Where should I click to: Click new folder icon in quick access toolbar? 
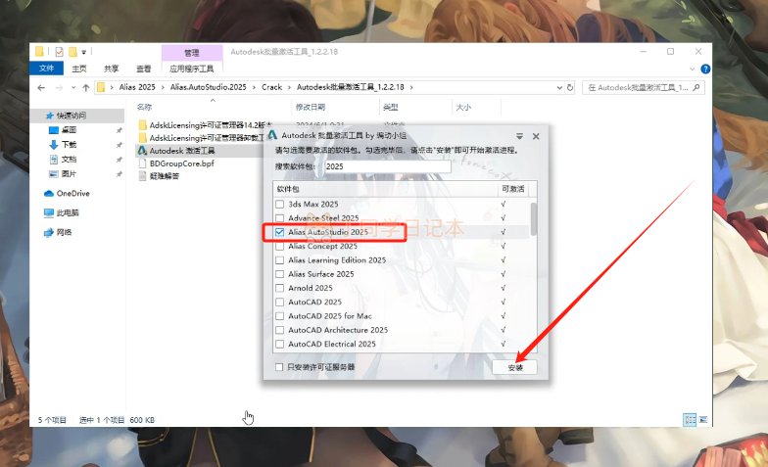tap(72, 51)
